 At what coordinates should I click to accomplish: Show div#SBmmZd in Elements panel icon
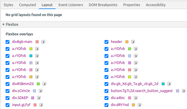tap(44, 84)
